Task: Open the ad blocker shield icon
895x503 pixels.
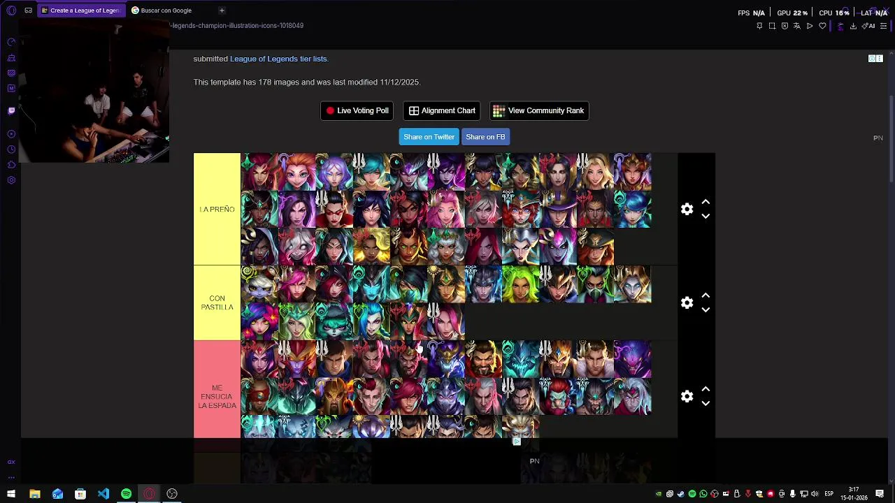Action: [785, 26]
